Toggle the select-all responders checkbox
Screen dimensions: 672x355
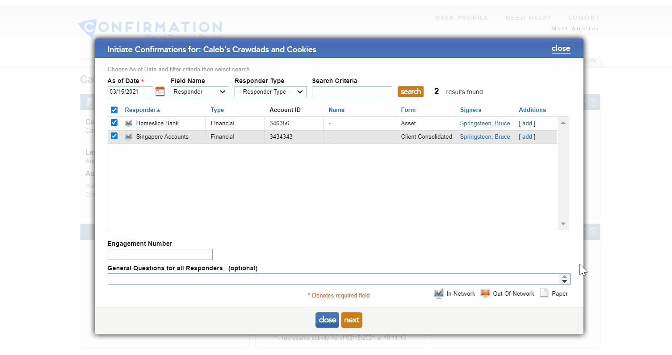point(114,110)
